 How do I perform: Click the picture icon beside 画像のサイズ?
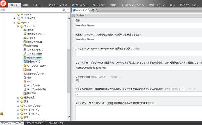pyautogui.click(x=25, y=62)
